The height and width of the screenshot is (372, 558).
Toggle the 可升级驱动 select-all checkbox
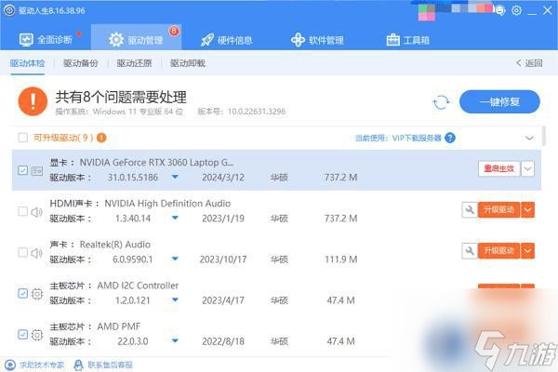click(x=22, y=138)
